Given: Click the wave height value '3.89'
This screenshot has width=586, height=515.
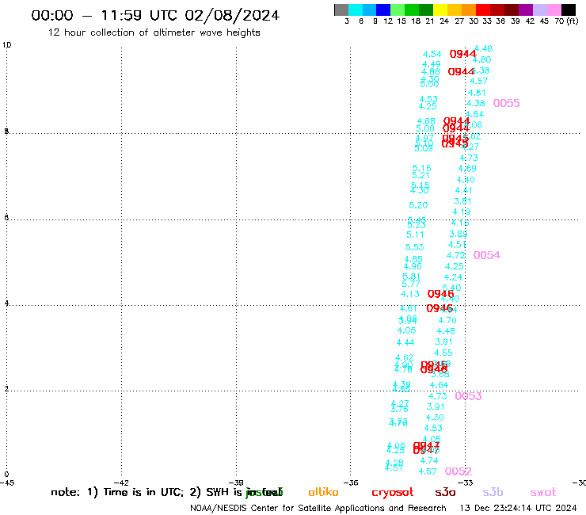Looking at the screenshot, I should click(x=459, y=234).
